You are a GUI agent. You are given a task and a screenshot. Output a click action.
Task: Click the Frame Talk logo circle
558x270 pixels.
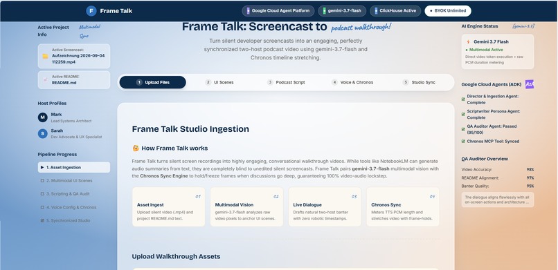[x=91, y=11]
